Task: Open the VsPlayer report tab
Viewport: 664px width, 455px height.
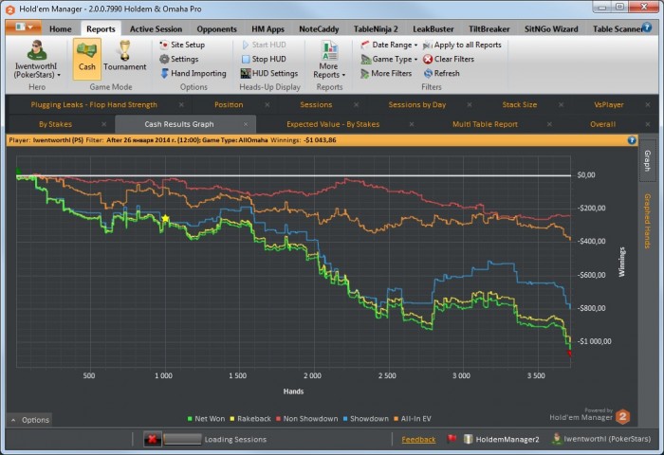Action: click(x=609, y=104)
